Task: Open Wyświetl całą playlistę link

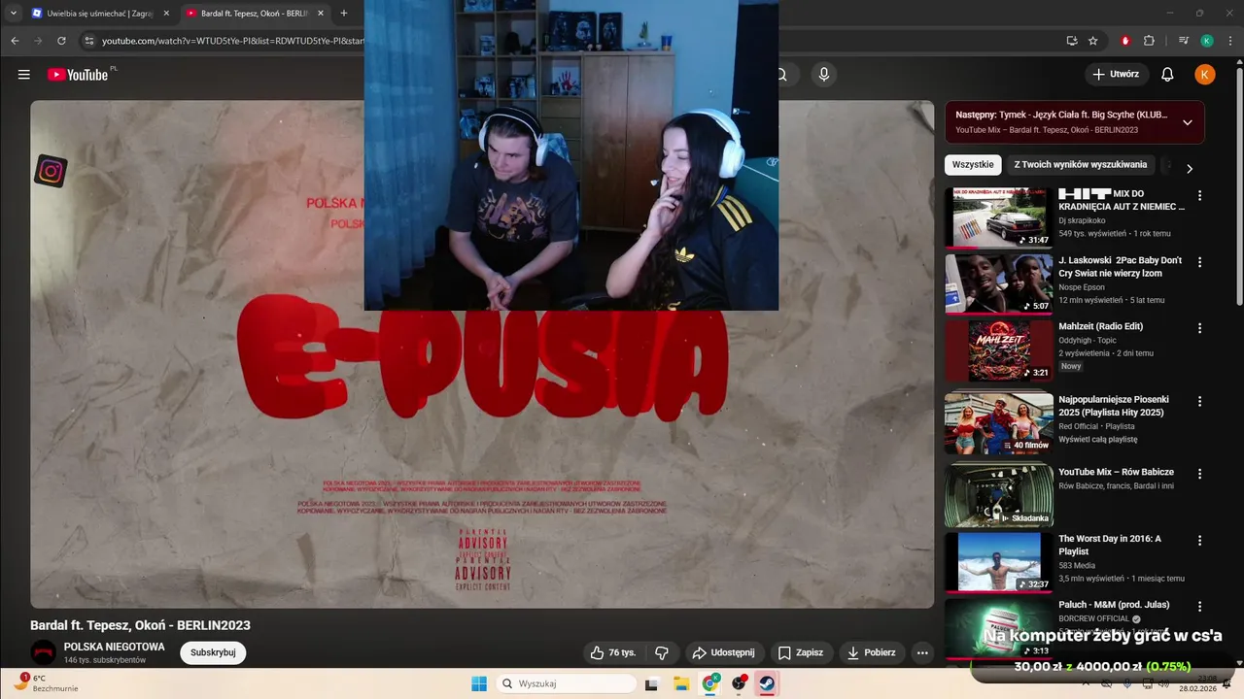Action: pyautogui.click(x=1097, y=439)
